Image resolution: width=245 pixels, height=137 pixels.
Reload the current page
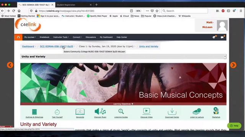coord(14,11)
